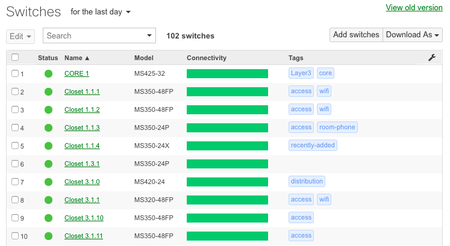The height and width of the screenshot is (246, 450).
Task: Check the box for row 7 Closet 3.1.0
Action: click(x=15, y=182)
